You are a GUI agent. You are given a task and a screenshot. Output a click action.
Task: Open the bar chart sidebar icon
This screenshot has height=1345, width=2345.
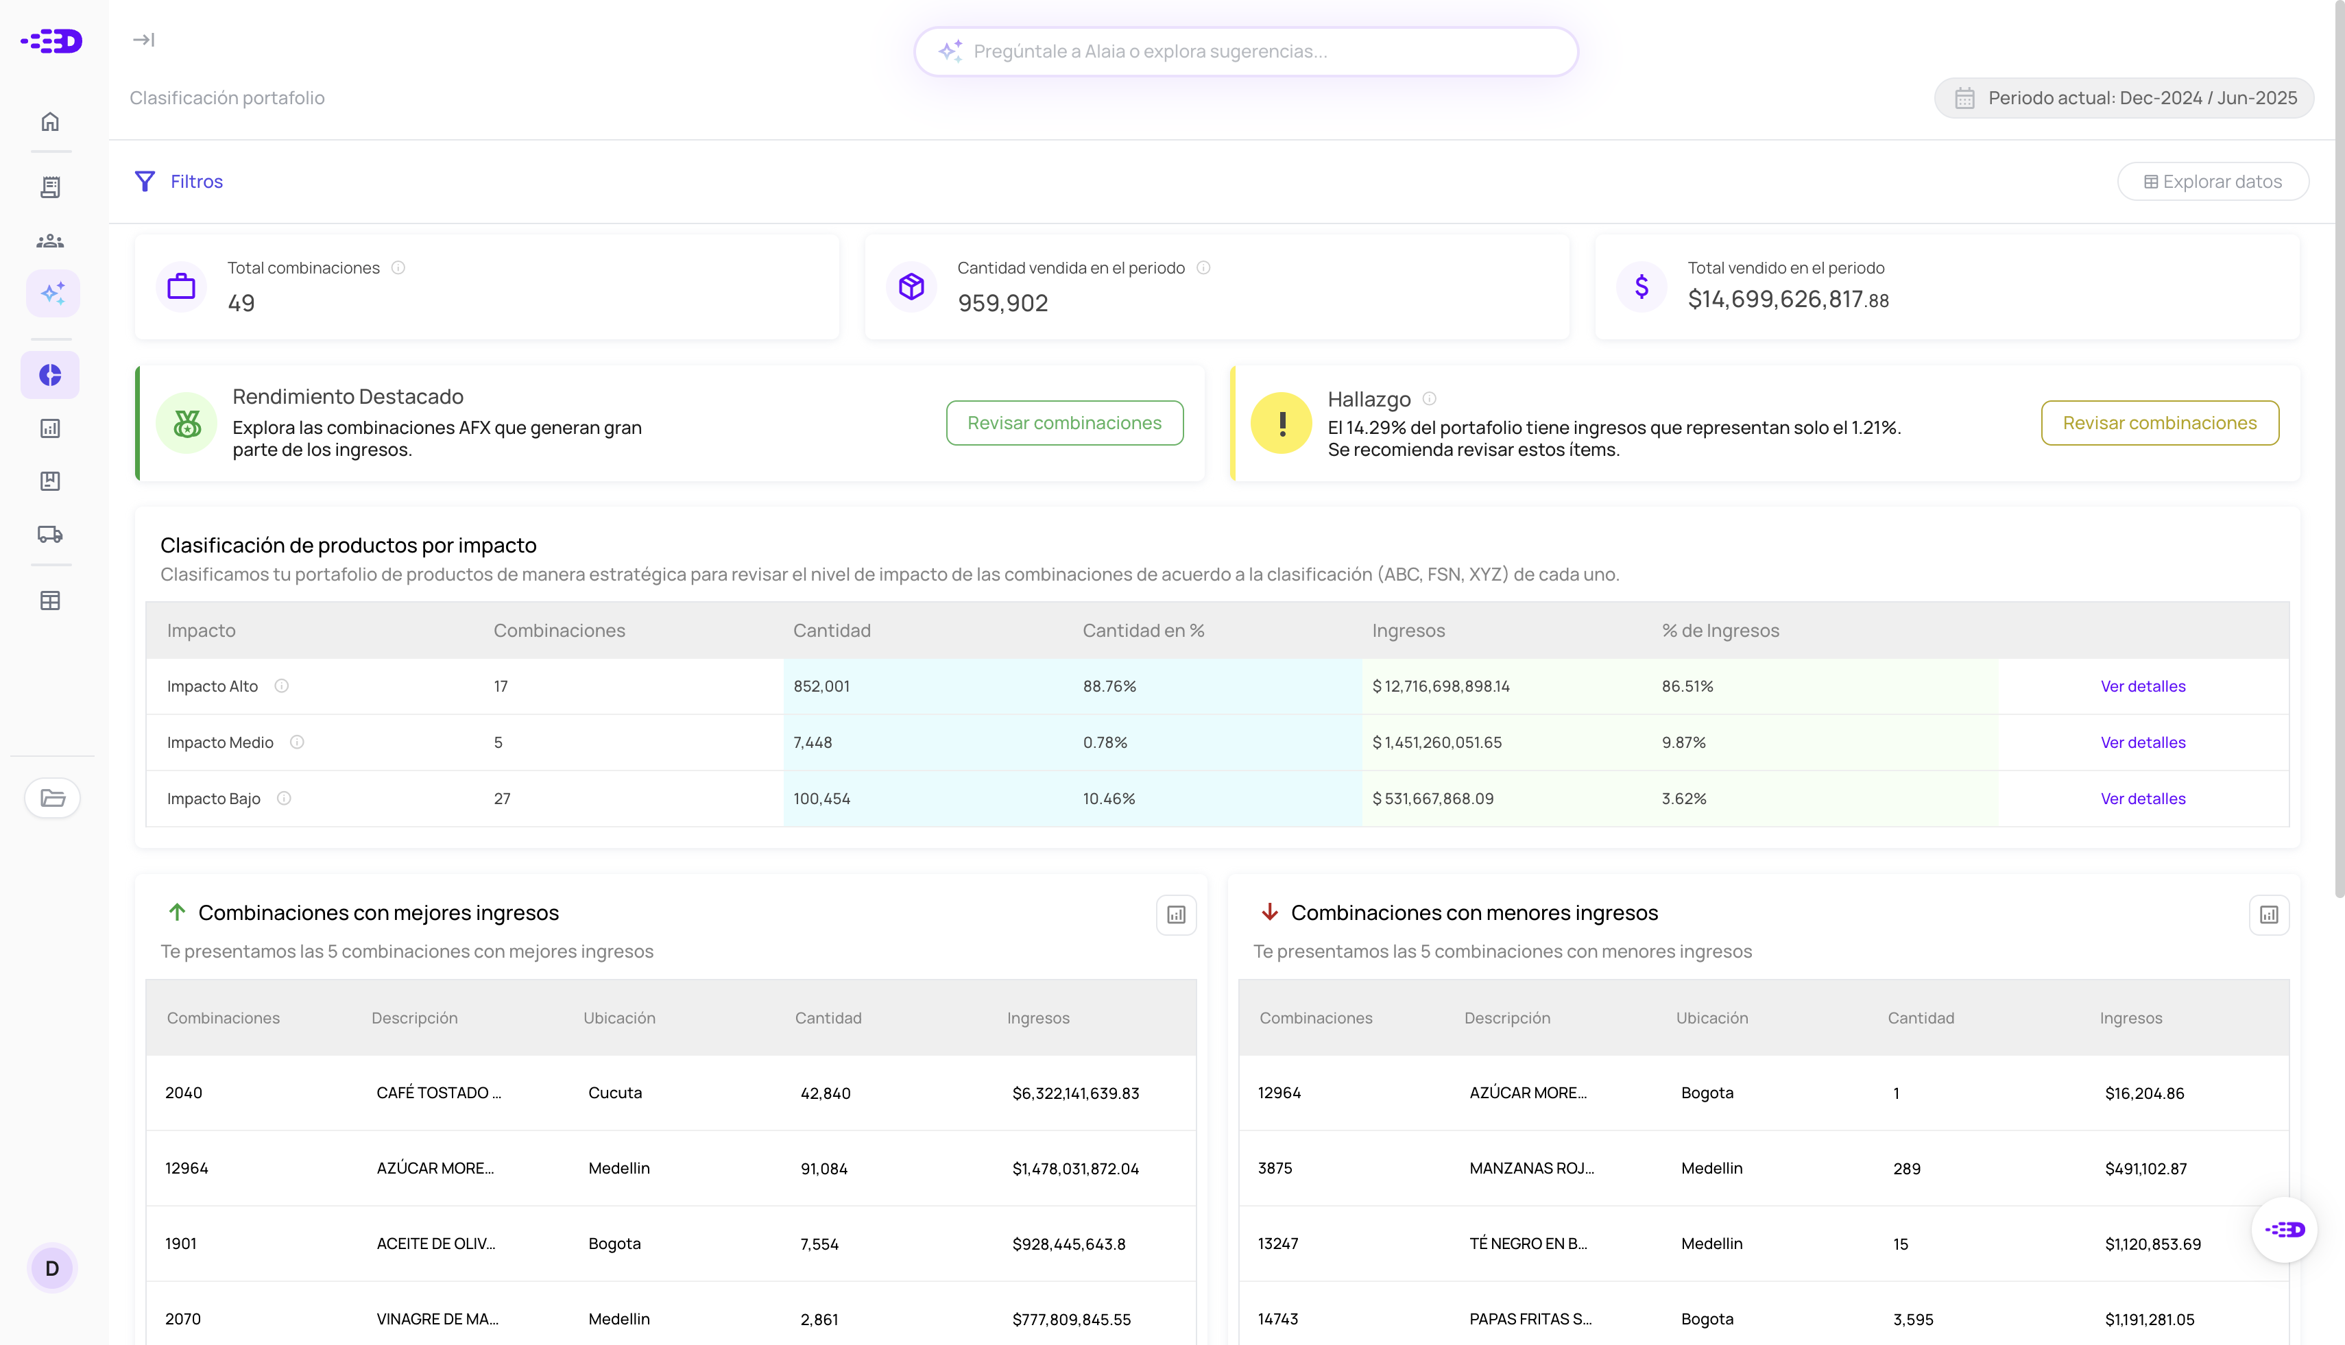(x=50, y=428)
